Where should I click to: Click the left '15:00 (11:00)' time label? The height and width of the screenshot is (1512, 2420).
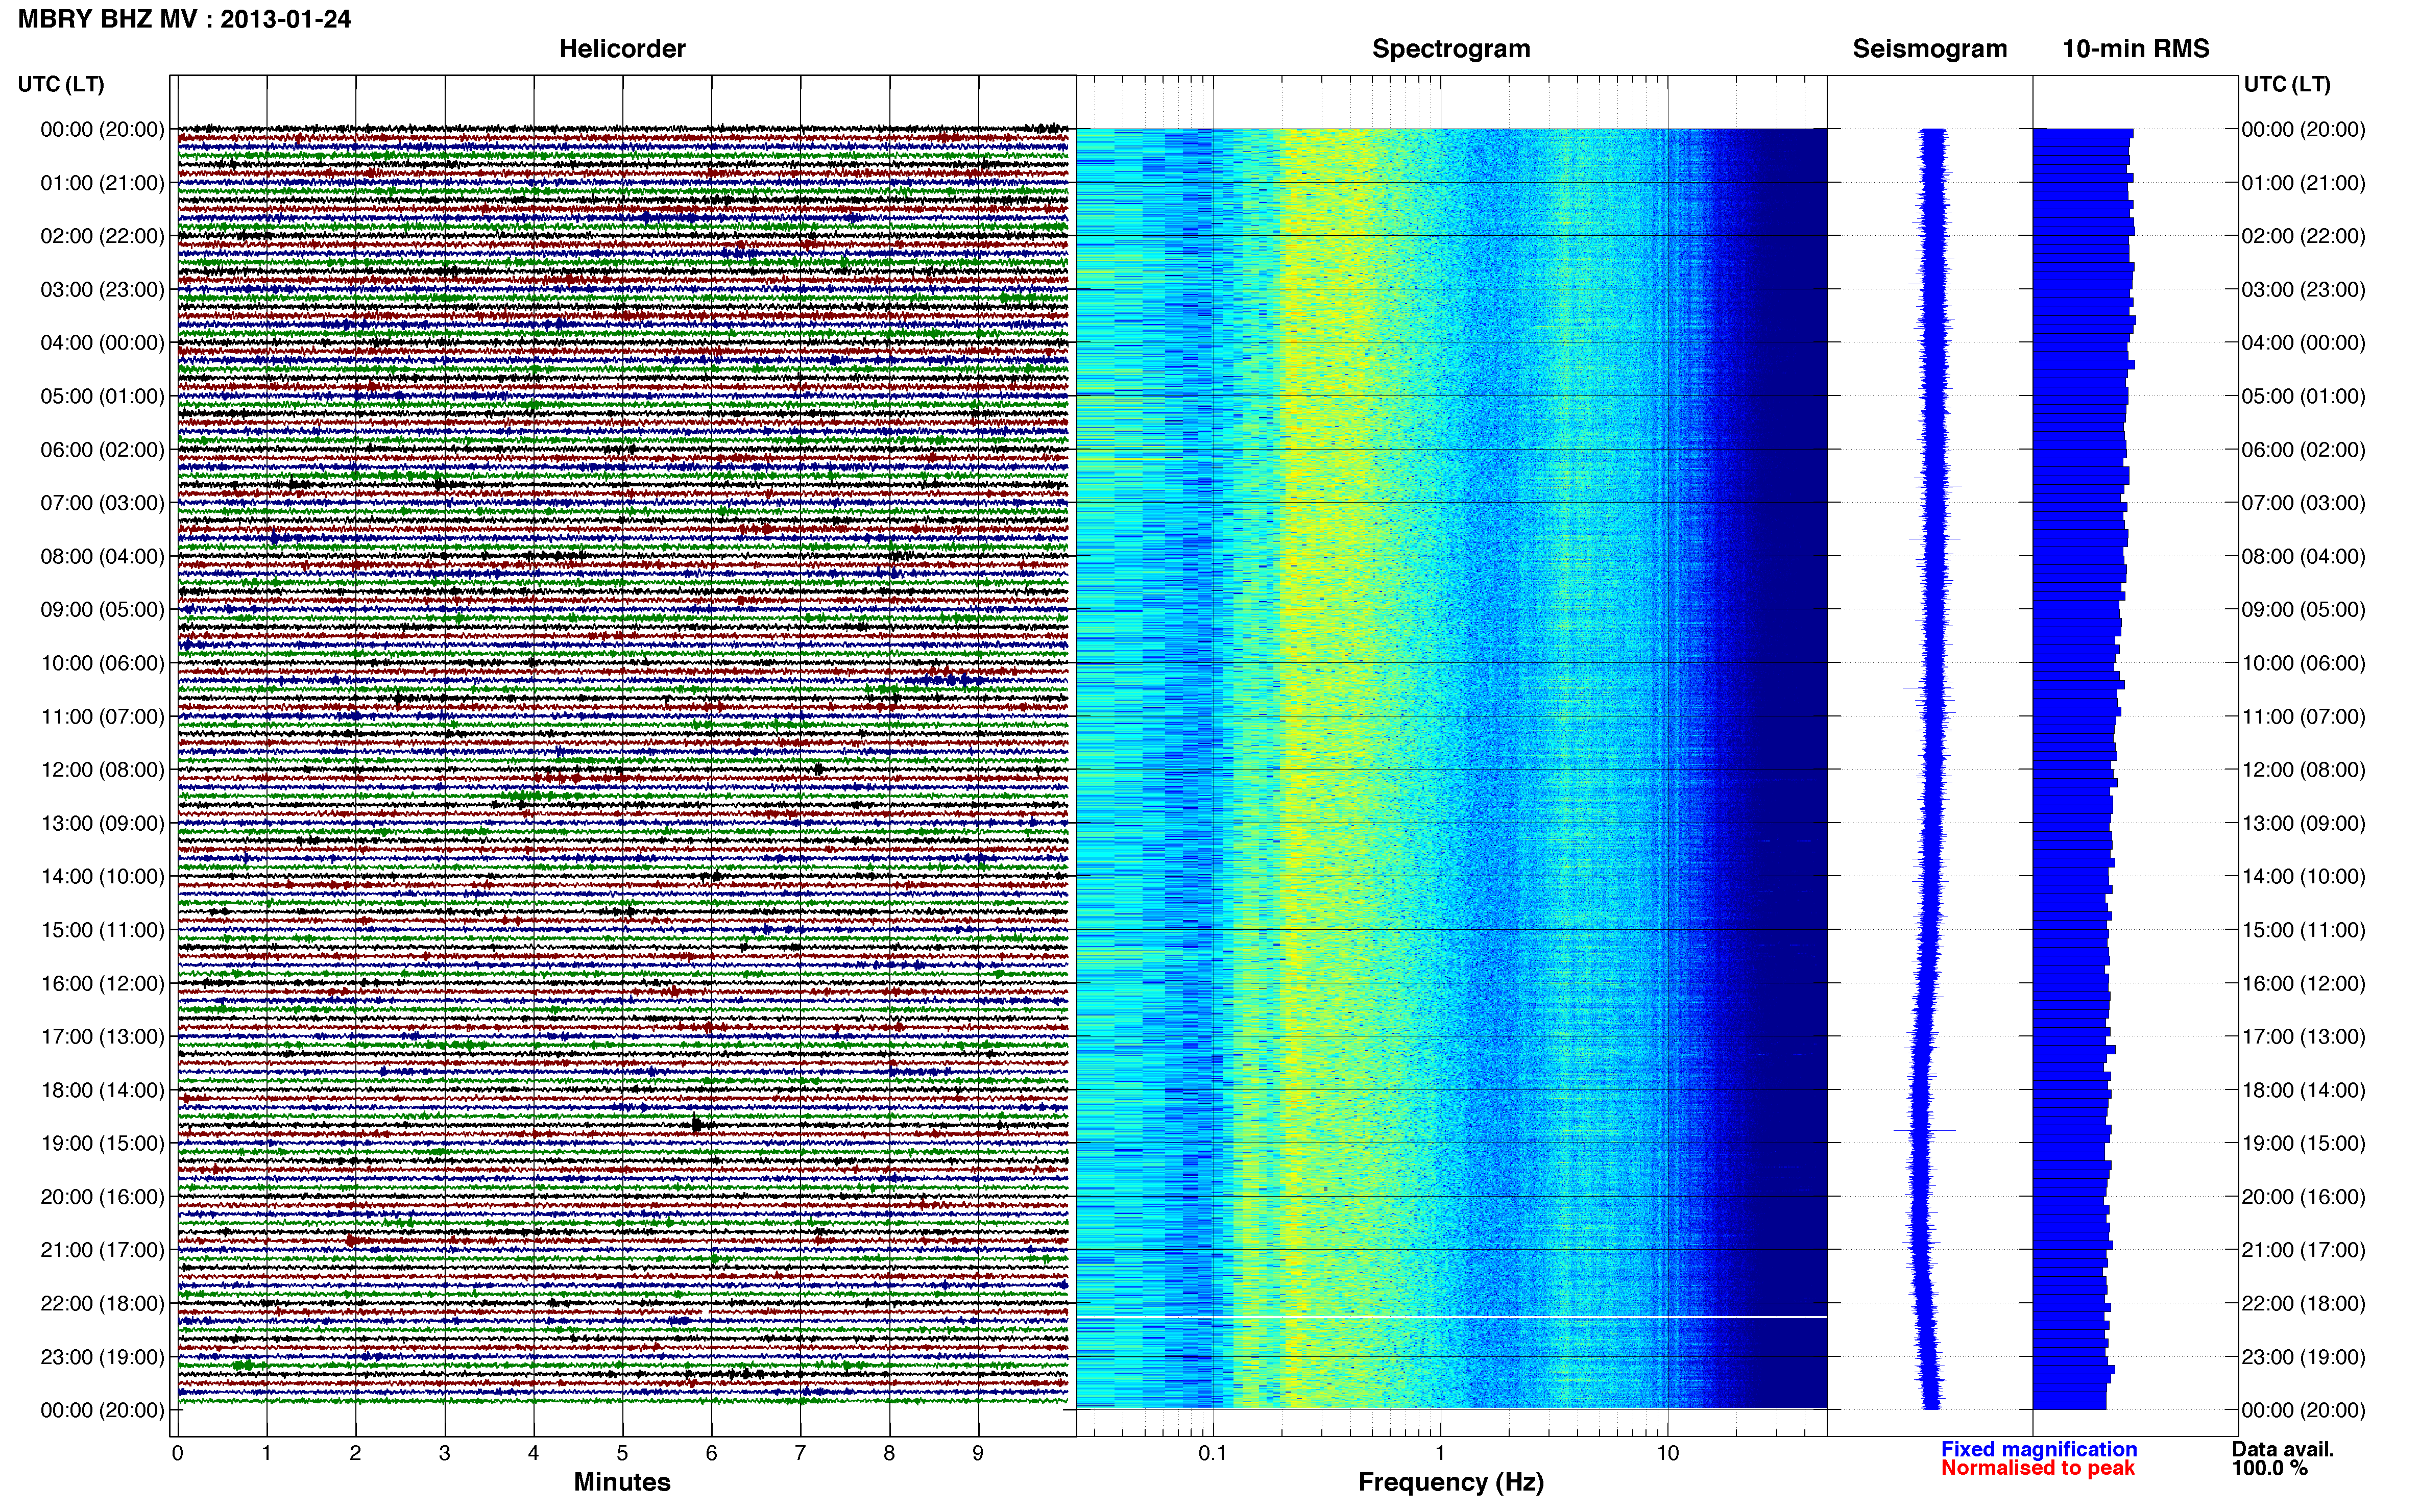click(x=102, y=930)
